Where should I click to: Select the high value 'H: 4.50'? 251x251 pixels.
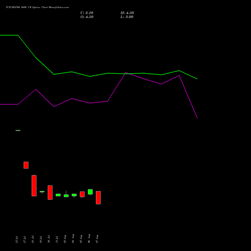(x=127, y=13)
